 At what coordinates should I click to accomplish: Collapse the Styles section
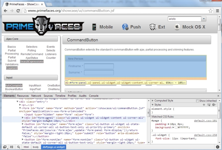153,105
